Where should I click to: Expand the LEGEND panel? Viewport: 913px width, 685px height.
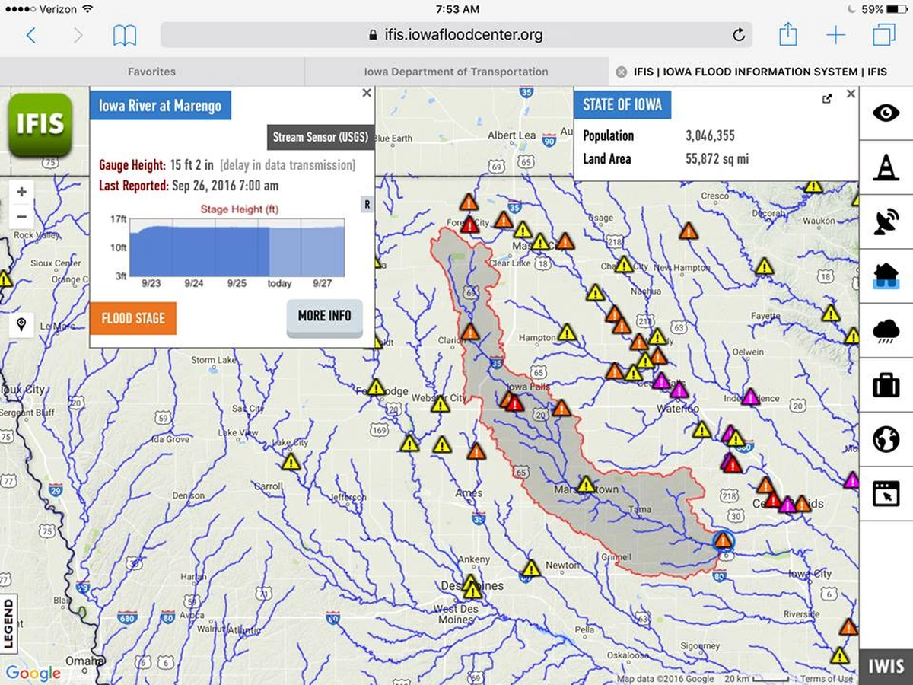click(x=8, y=624)
